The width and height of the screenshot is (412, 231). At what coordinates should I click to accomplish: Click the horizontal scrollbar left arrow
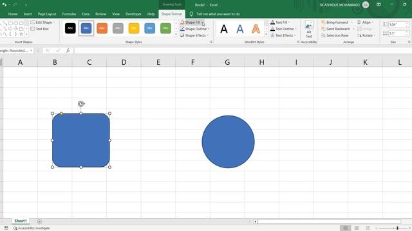pyautogui.click(x=255, y=221)
